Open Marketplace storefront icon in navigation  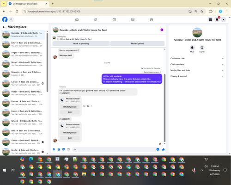[x=133, y=19]
